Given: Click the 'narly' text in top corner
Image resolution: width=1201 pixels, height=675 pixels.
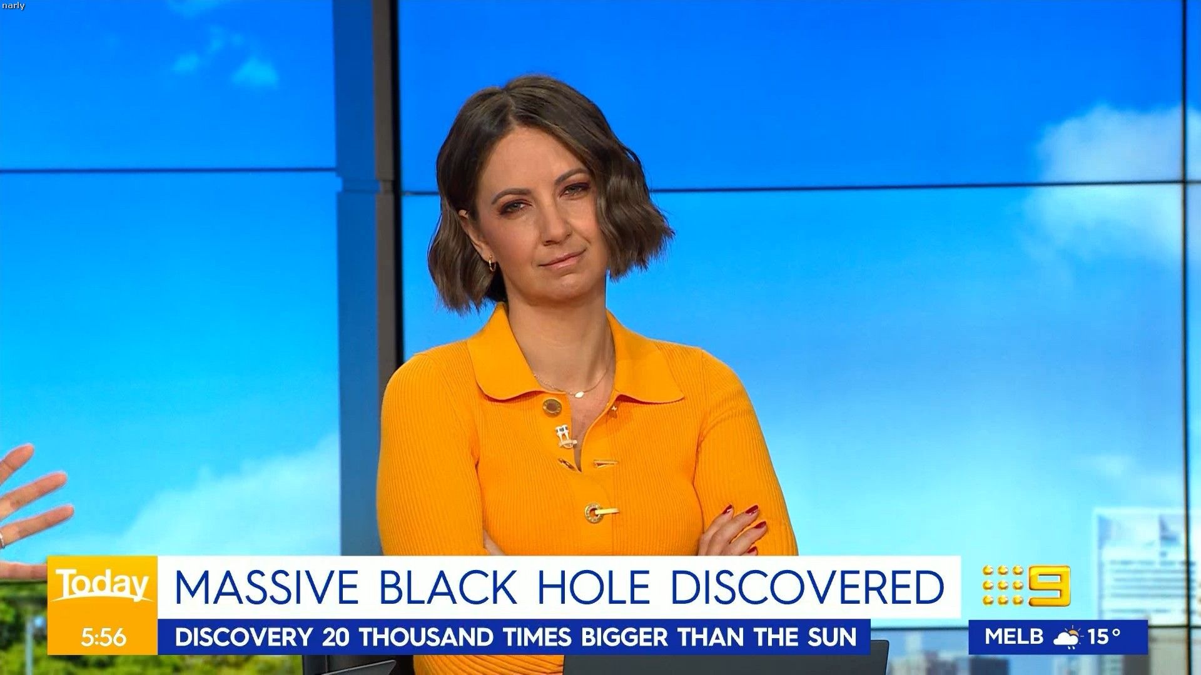Looking at the screenshot, I should click(x=13, y=6).
